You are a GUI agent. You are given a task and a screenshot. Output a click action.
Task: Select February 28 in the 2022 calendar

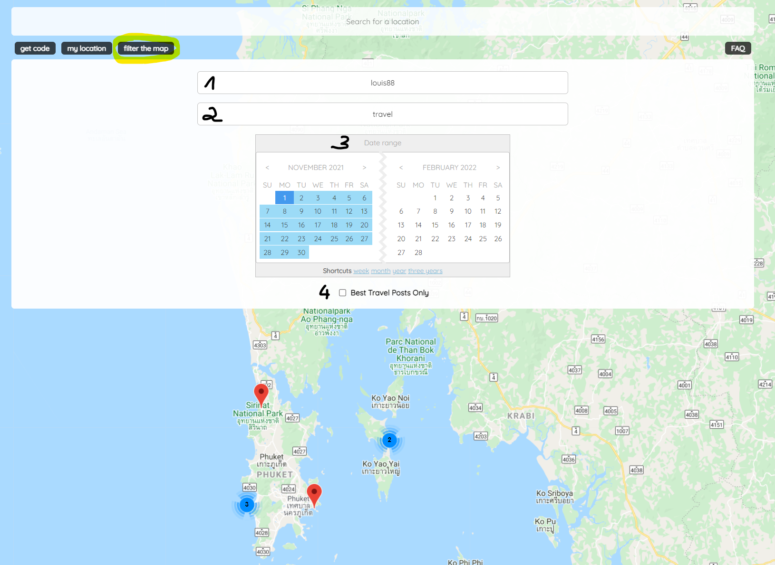pos(418,253)
